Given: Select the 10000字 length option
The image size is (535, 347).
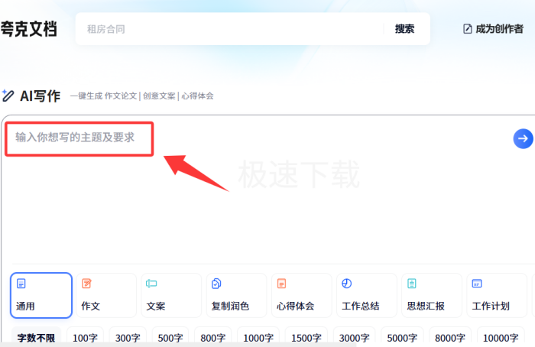Looking at the screenshot, I should pyautogui.click(x=501, y=338).
